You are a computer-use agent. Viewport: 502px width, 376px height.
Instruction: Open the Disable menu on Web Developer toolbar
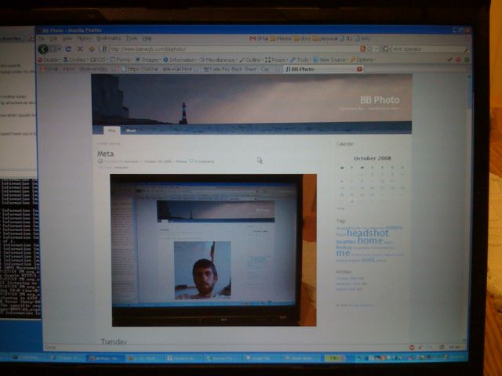(x=49, y=60)
